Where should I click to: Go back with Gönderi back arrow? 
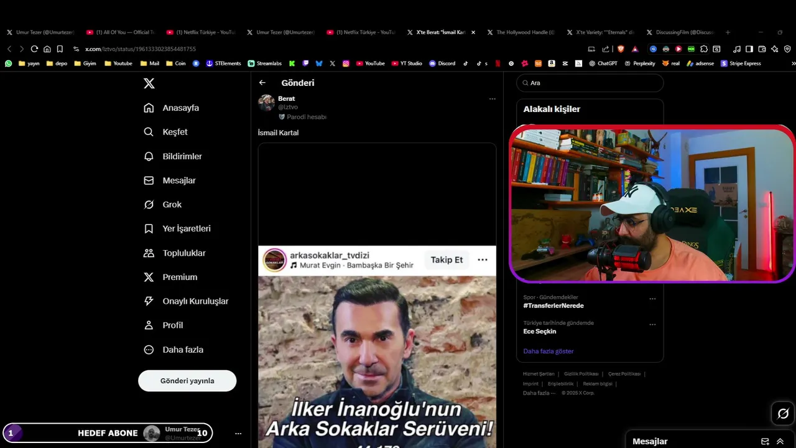pyautogui.click(x=262, y=83)
